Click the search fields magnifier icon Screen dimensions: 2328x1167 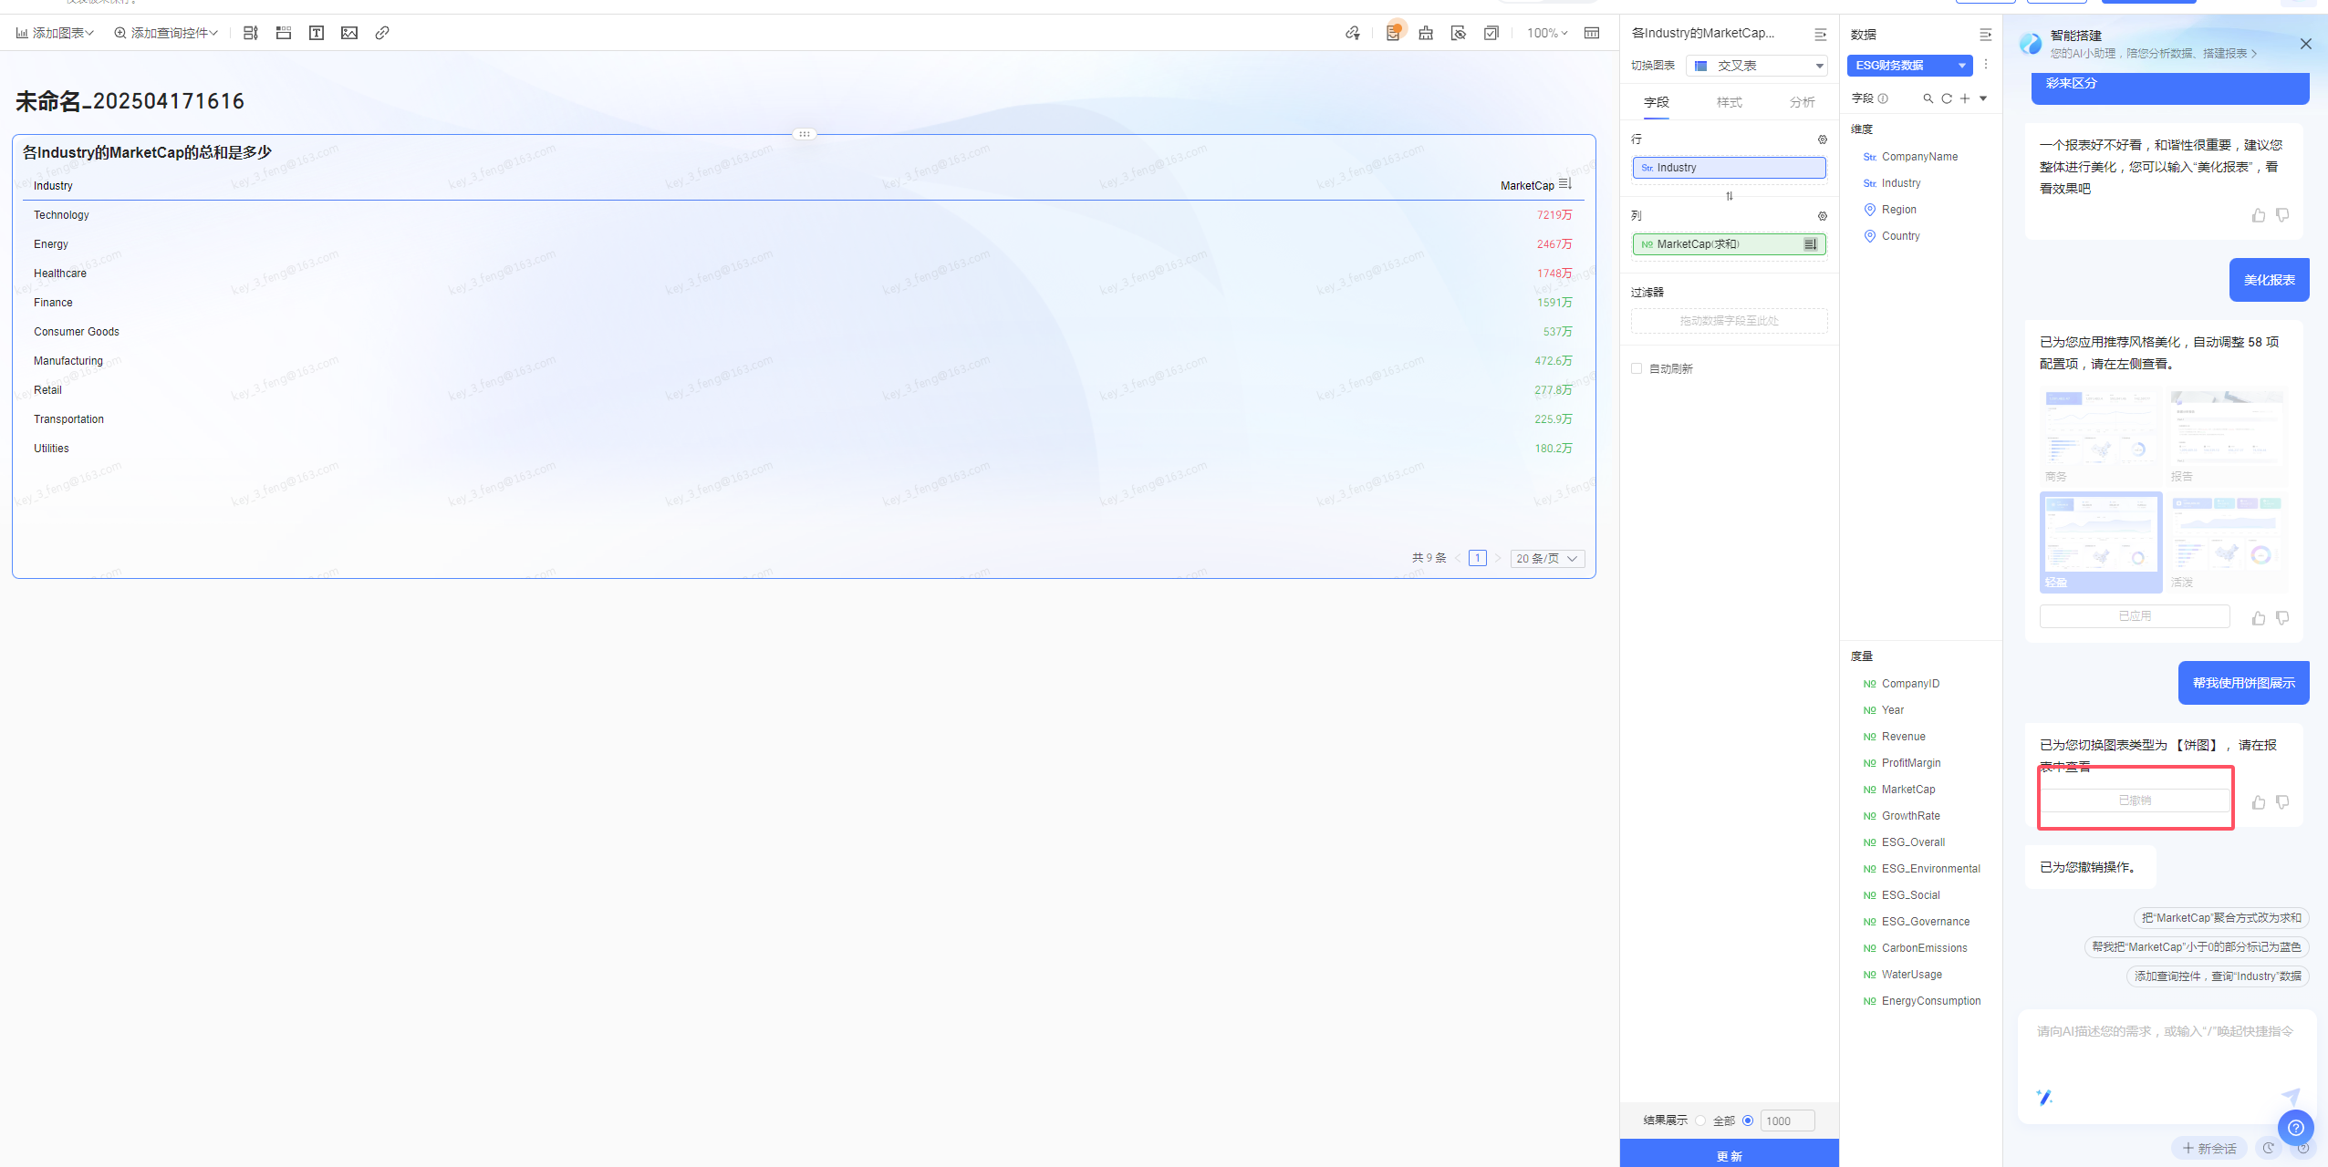(1928, 98)
